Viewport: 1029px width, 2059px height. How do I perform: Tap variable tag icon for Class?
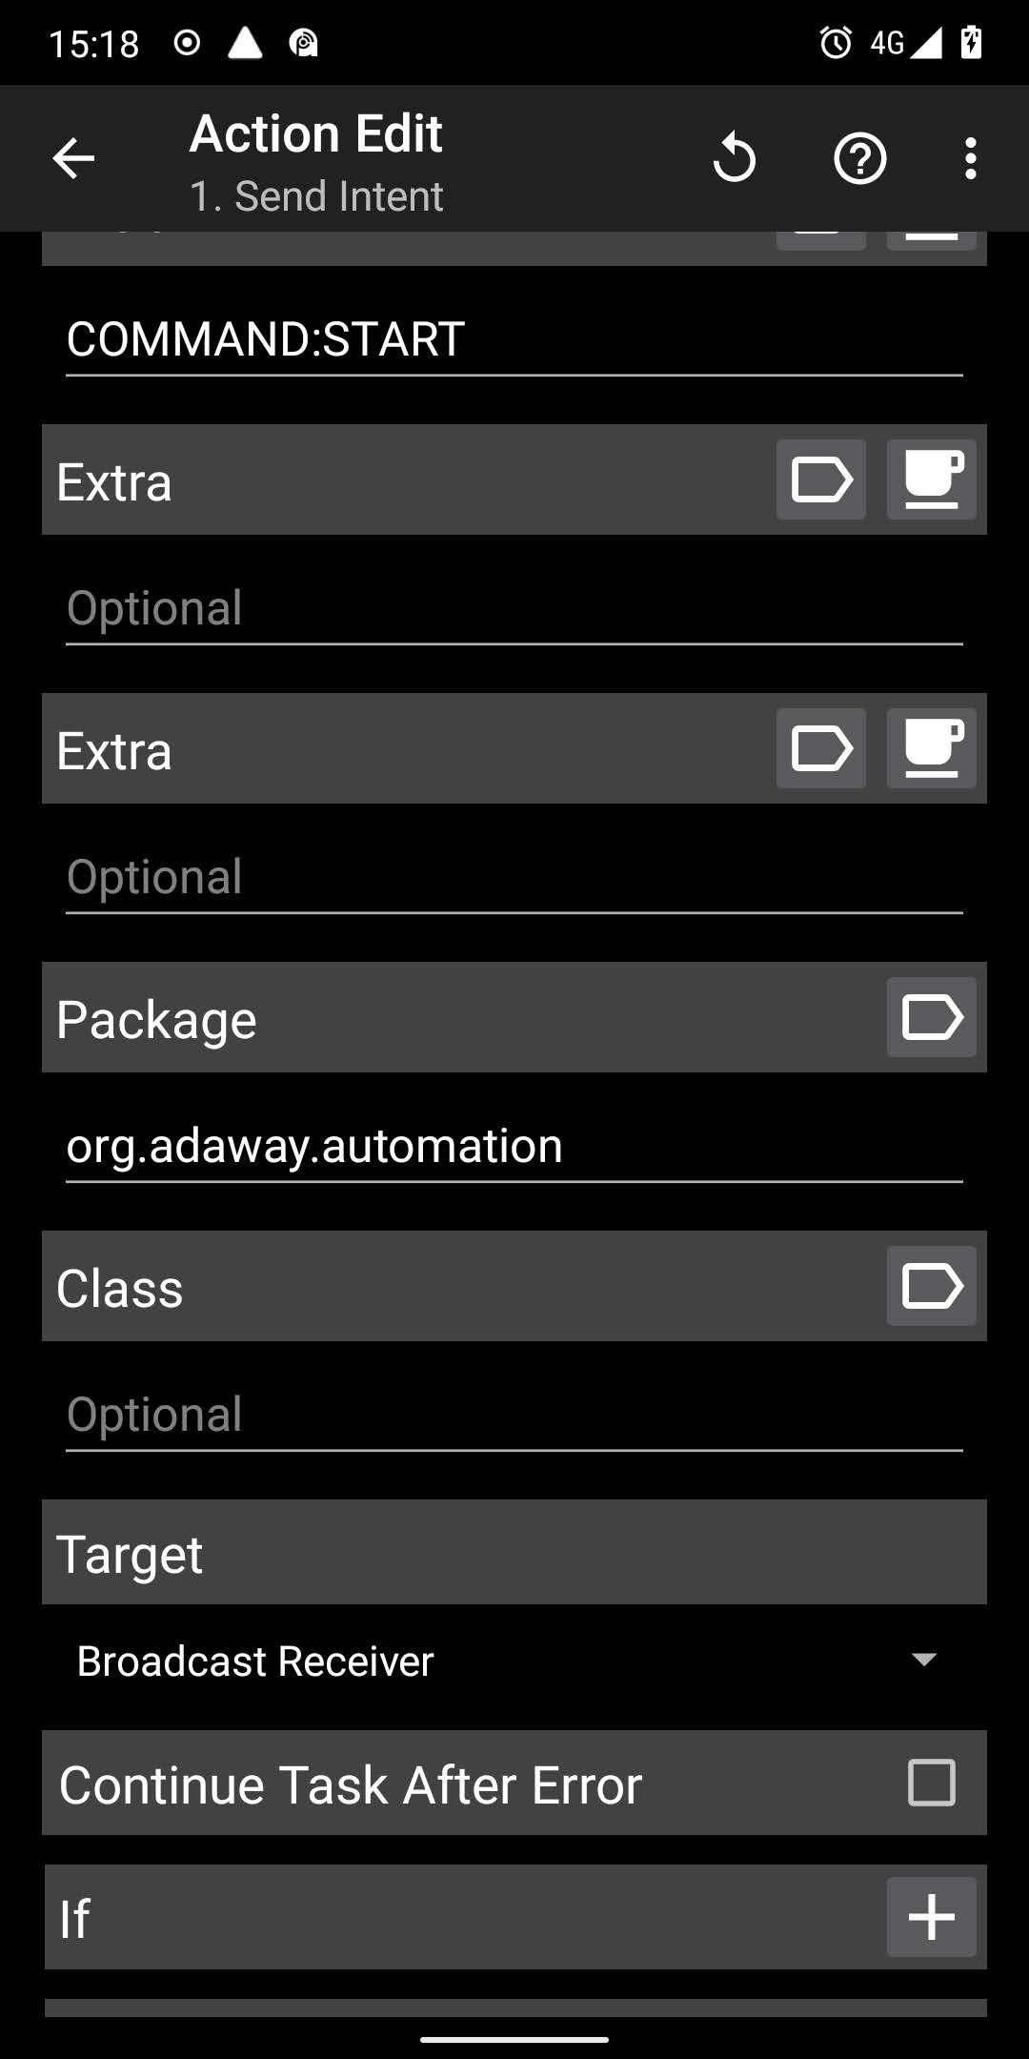click(x=931, y=1286)
